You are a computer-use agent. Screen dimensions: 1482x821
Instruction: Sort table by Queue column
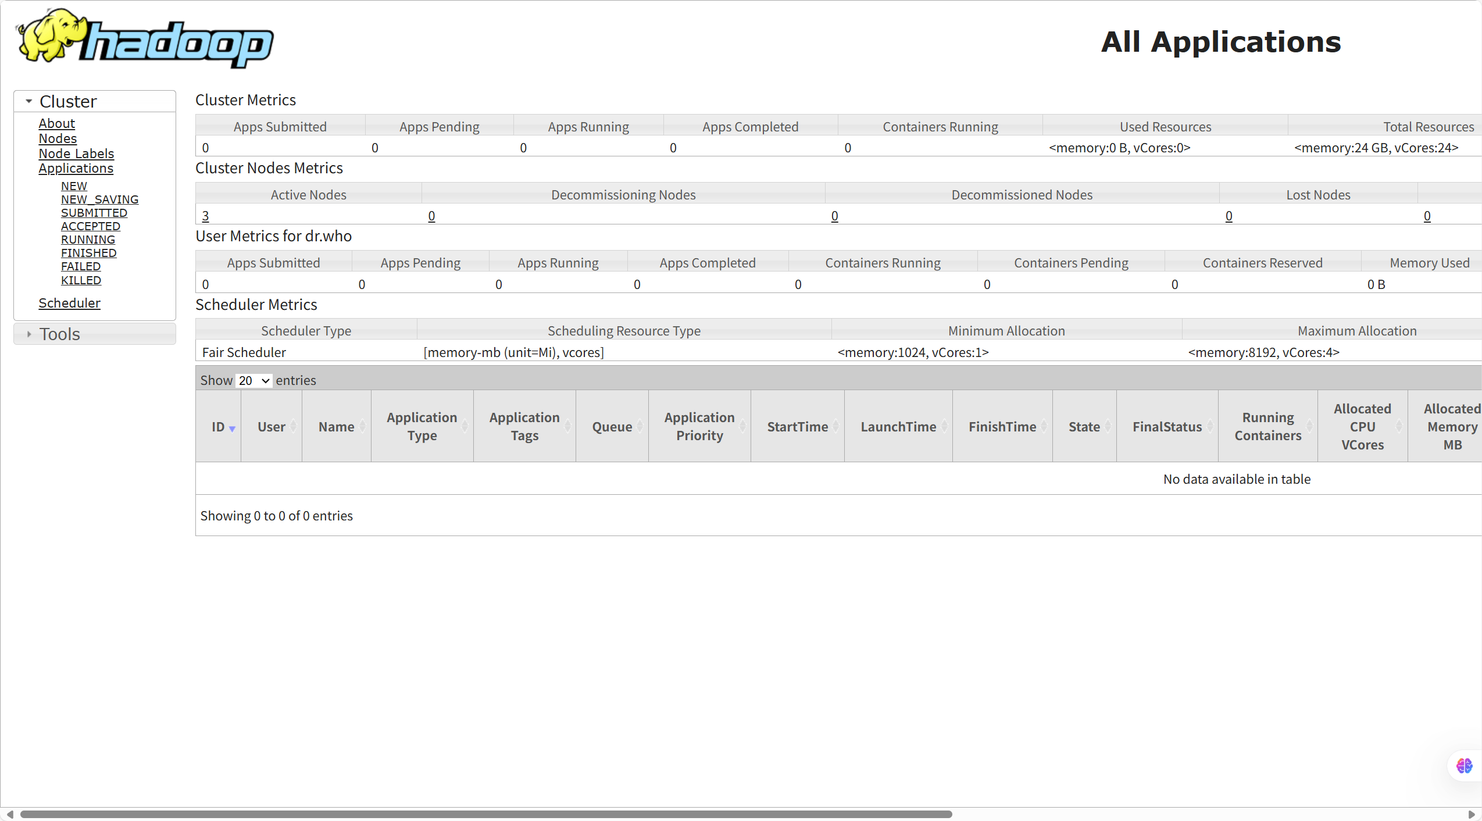tap(612, 426)
